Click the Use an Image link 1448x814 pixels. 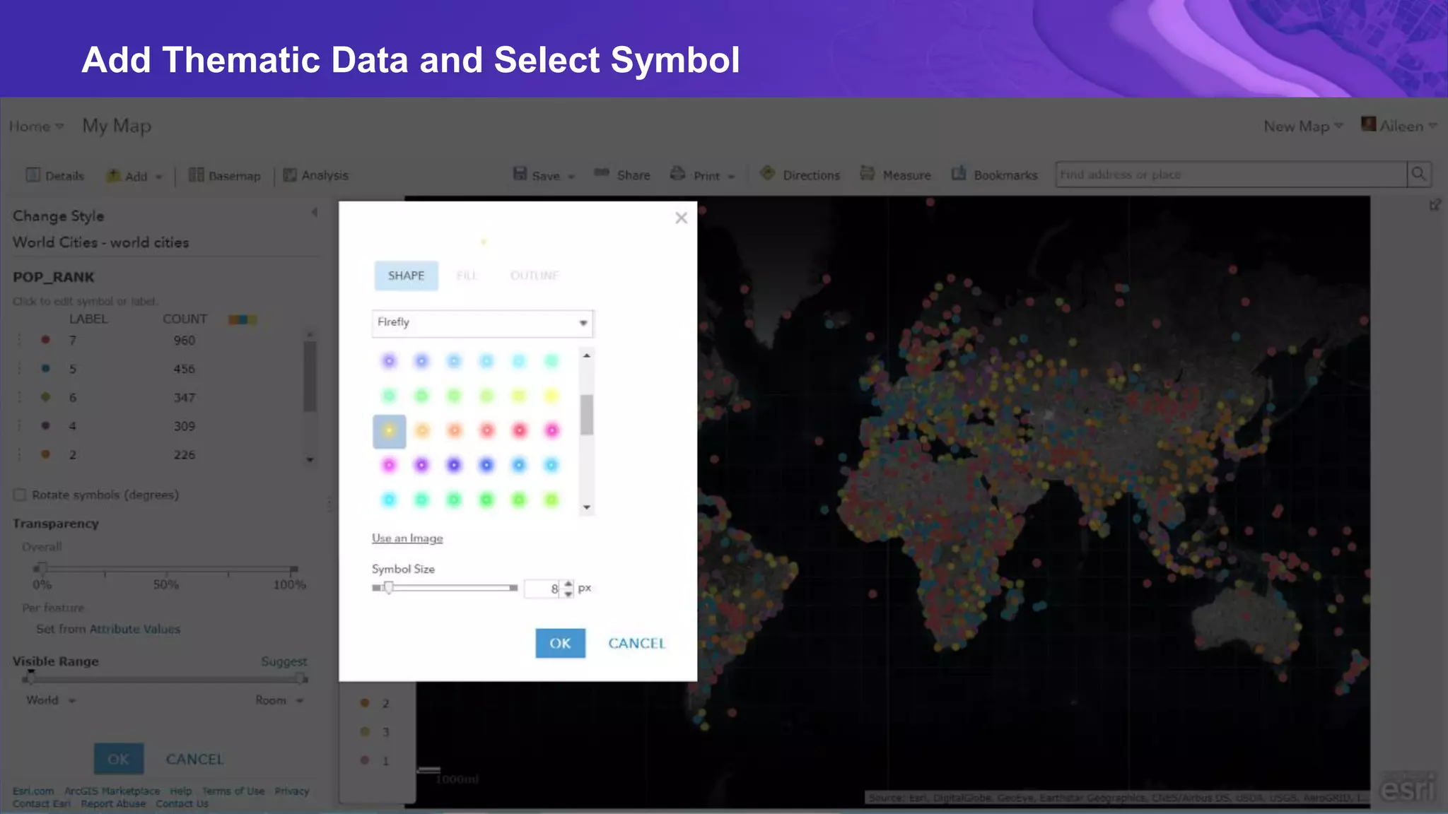coord(407,538)
